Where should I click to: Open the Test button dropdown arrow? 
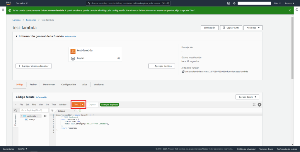(x=83, y=104)
